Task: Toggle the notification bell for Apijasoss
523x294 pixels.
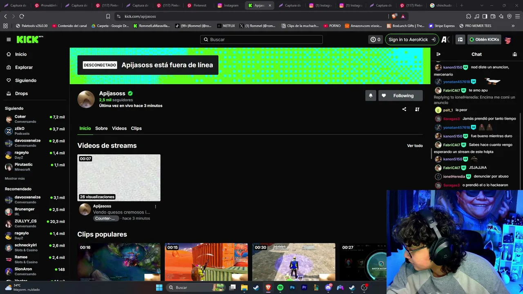Action: pyautogui.click(x=371, y=96)
